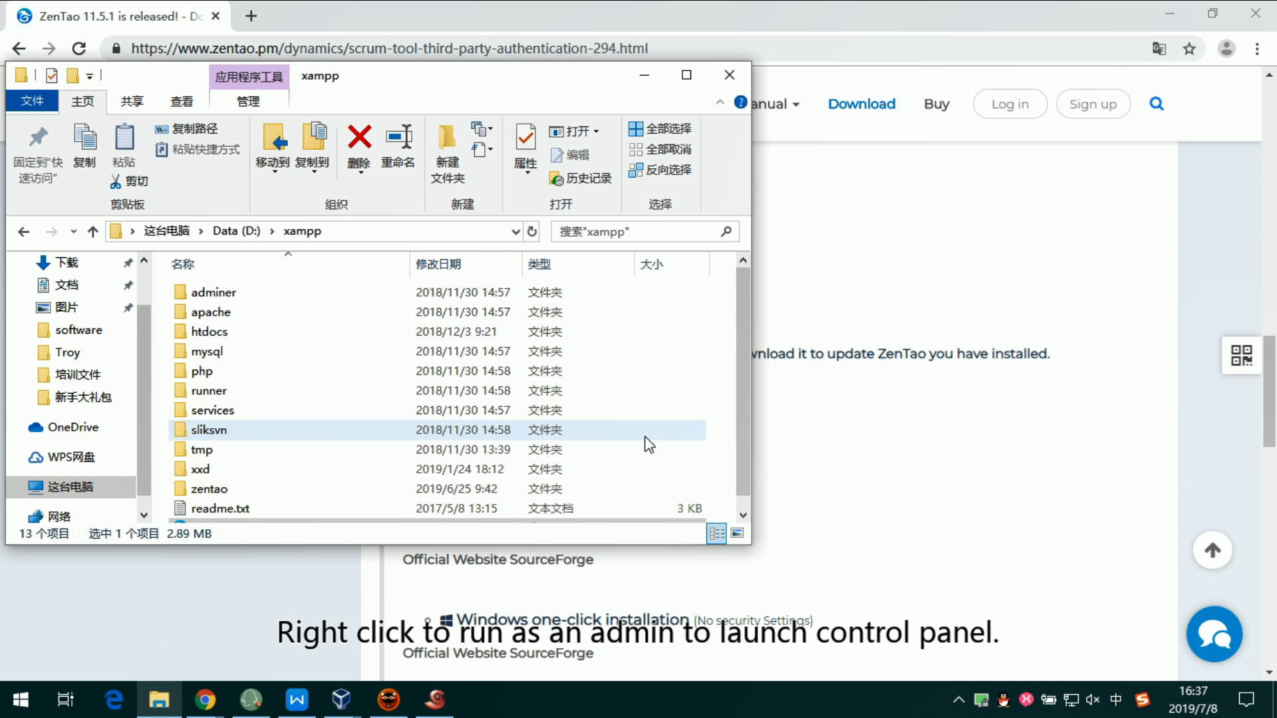Select Paste shortcut (粘贴快捷方式) option
The image size is (1277, 718).
pos(198,150)
